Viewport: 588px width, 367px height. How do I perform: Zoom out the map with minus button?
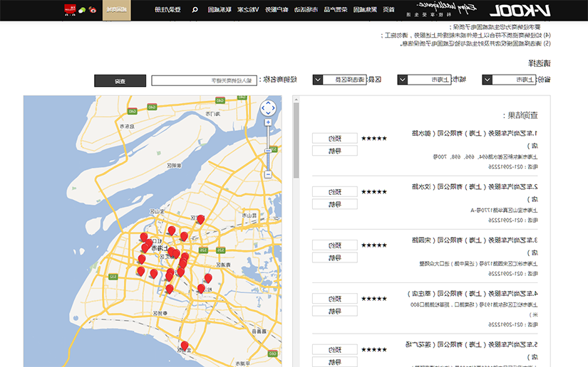(268, 174)
